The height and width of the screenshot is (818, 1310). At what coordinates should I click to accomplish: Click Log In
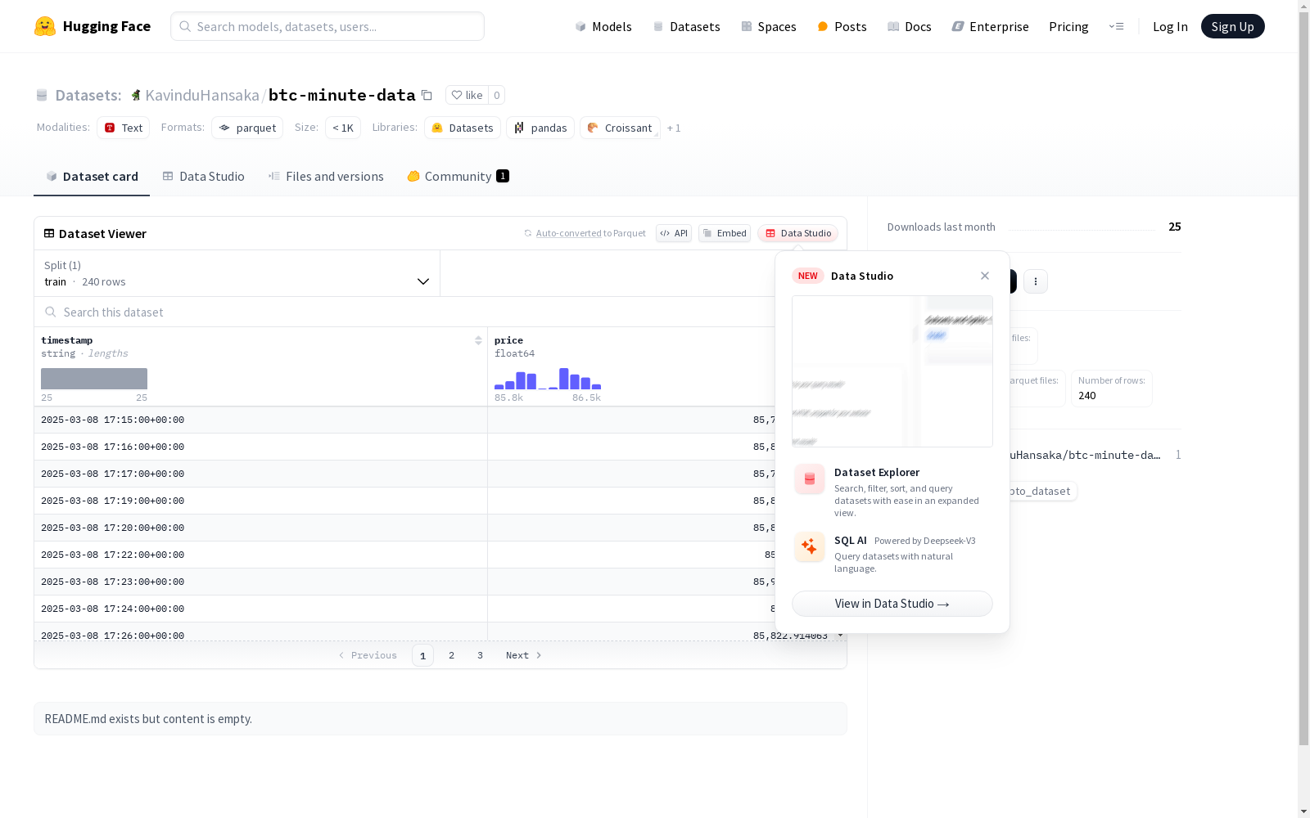pos(1170,26)
